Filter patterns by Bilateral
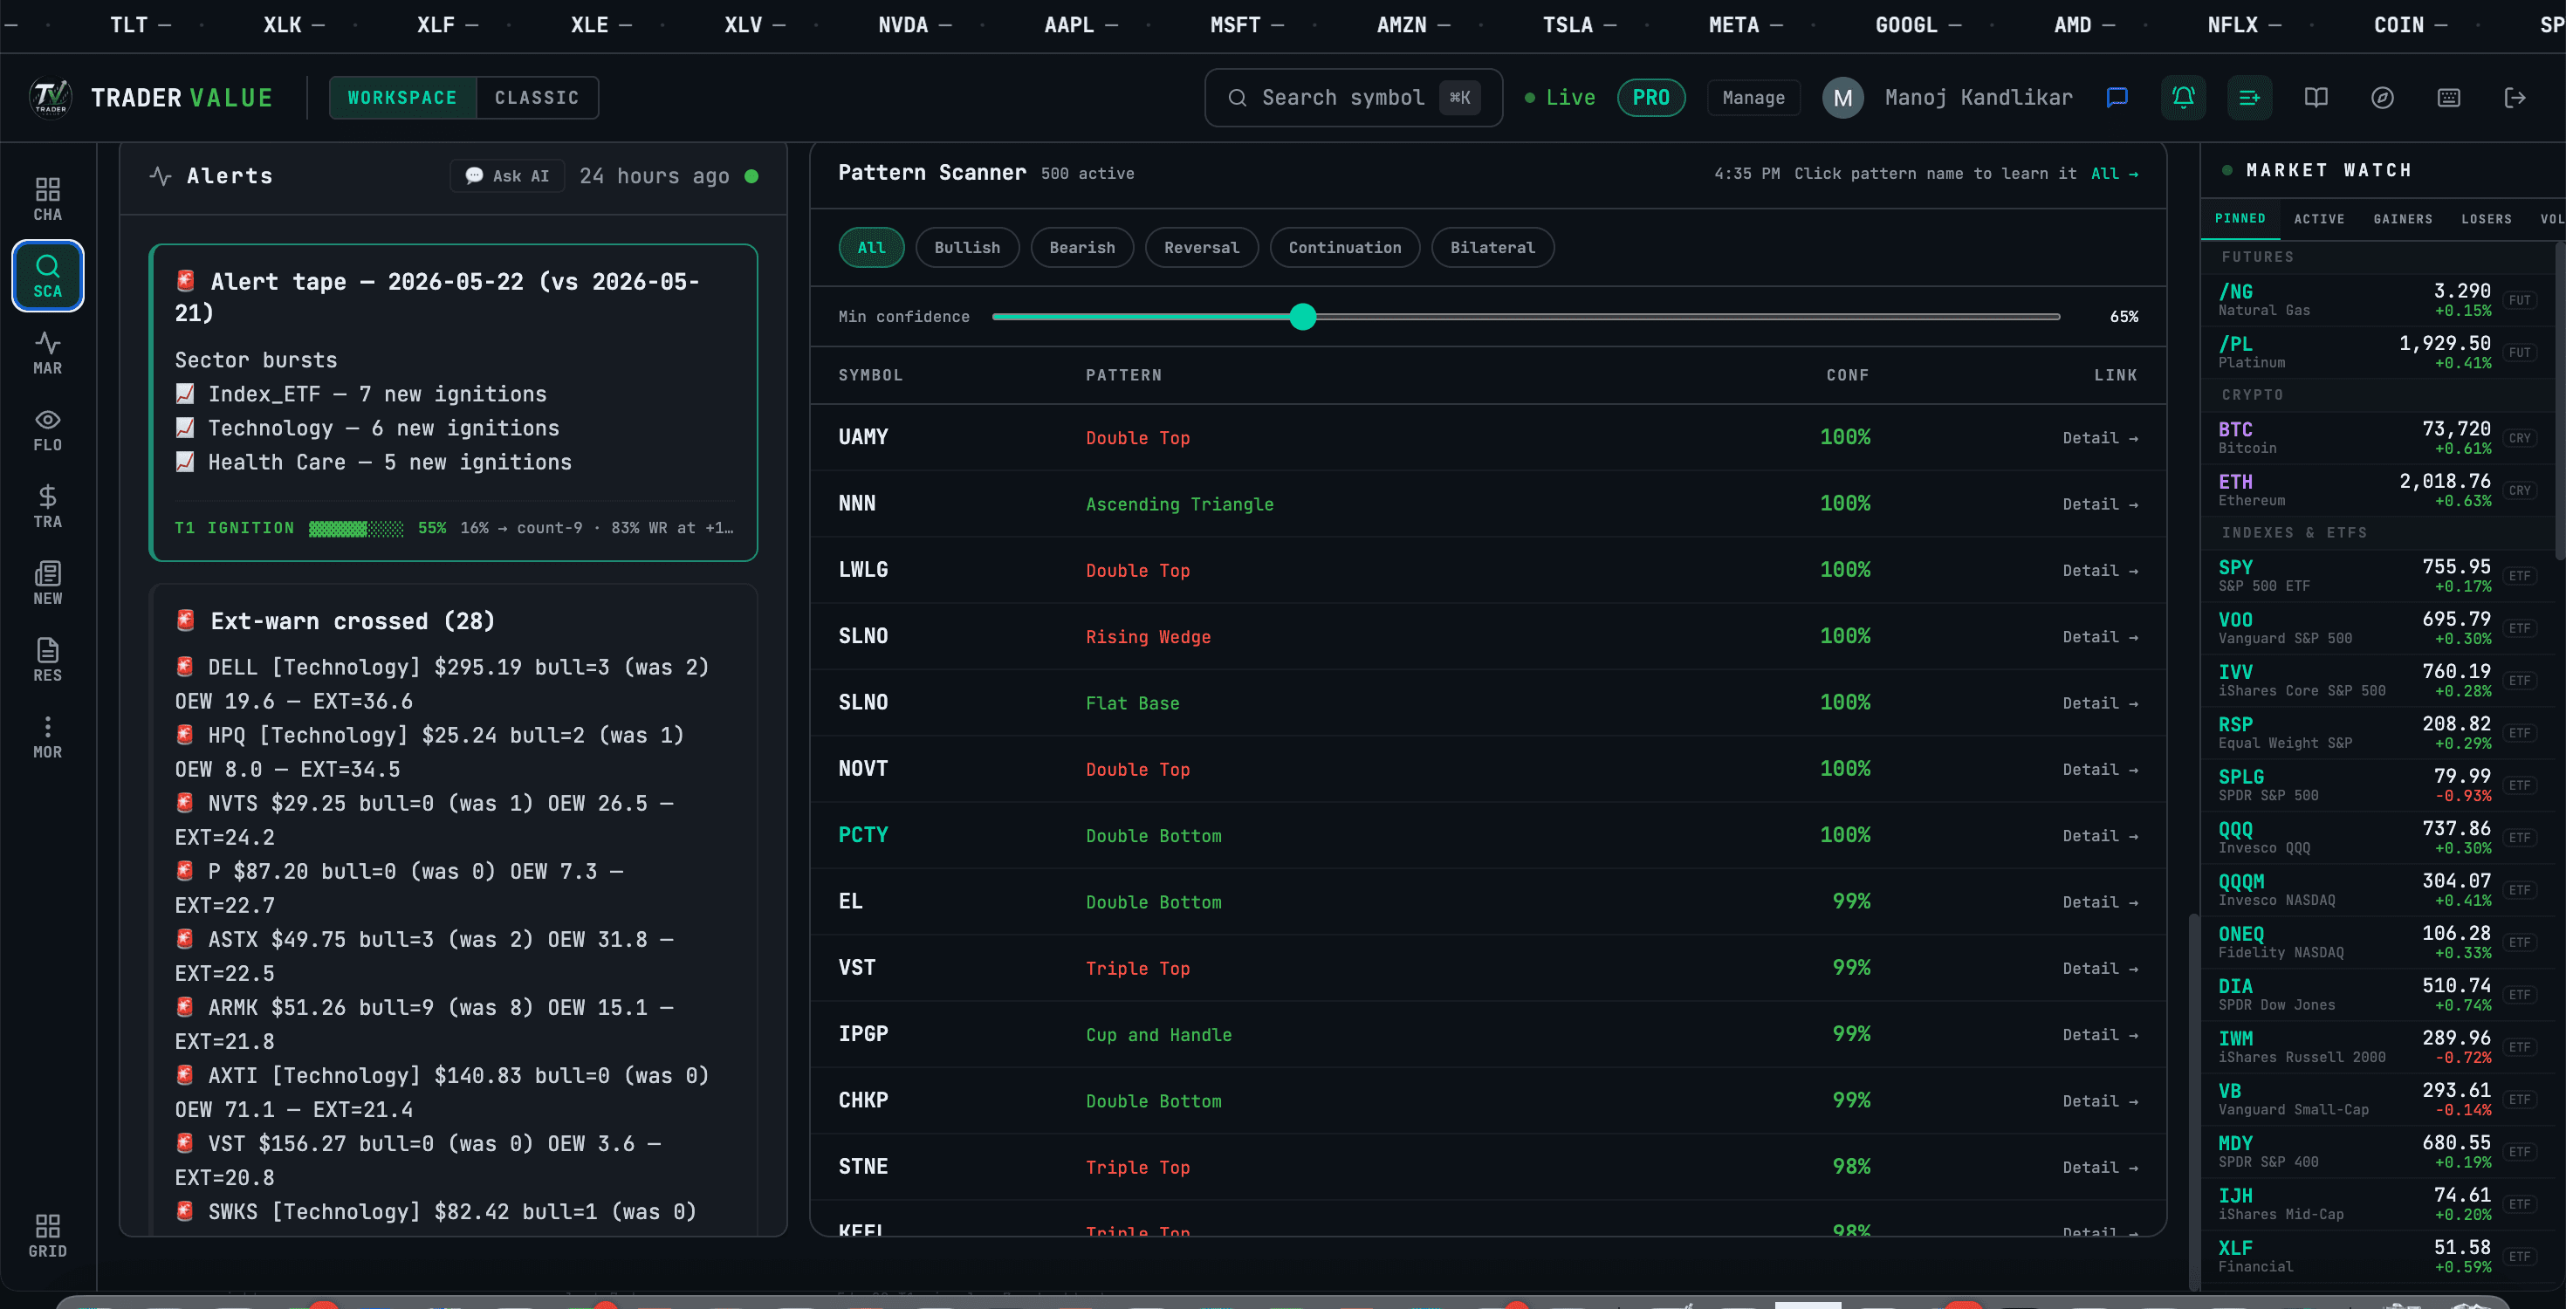The image size is (2566, 1309). click(x=1492, y=247)
